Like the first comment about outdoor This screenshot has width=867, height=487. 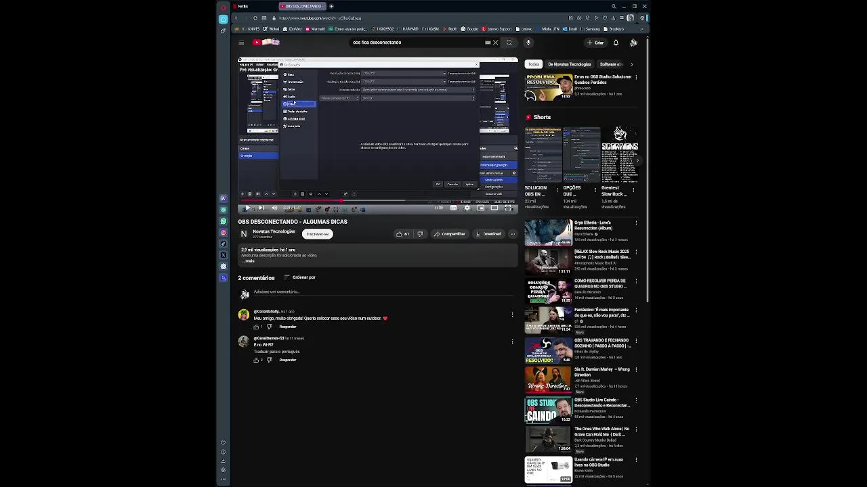(257, 327)
